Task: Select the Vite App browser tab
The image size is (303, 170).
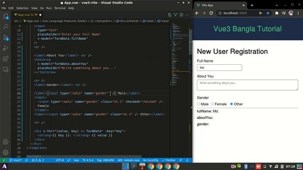Action: click(x=220, y=5)
